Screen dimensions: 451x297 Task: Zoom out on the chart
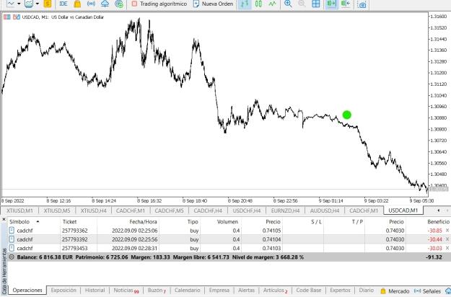302,4
